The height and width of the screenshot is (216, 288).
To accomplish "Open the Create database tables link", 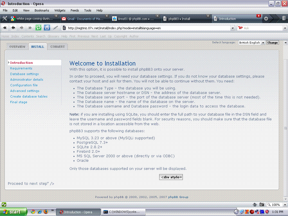I will 29,96.
